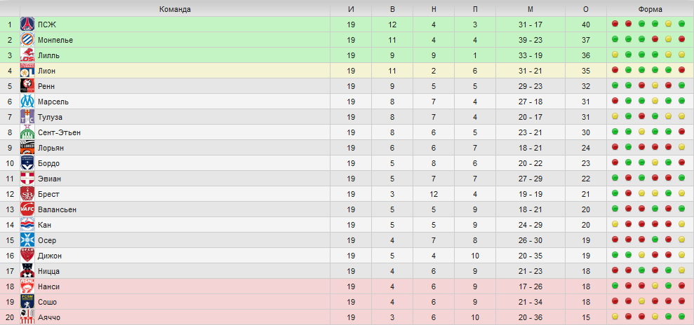This screenshot has width=694, height=325.
Task: Click the Saint-Etienne green crest
Action: (x=27, y=132)
